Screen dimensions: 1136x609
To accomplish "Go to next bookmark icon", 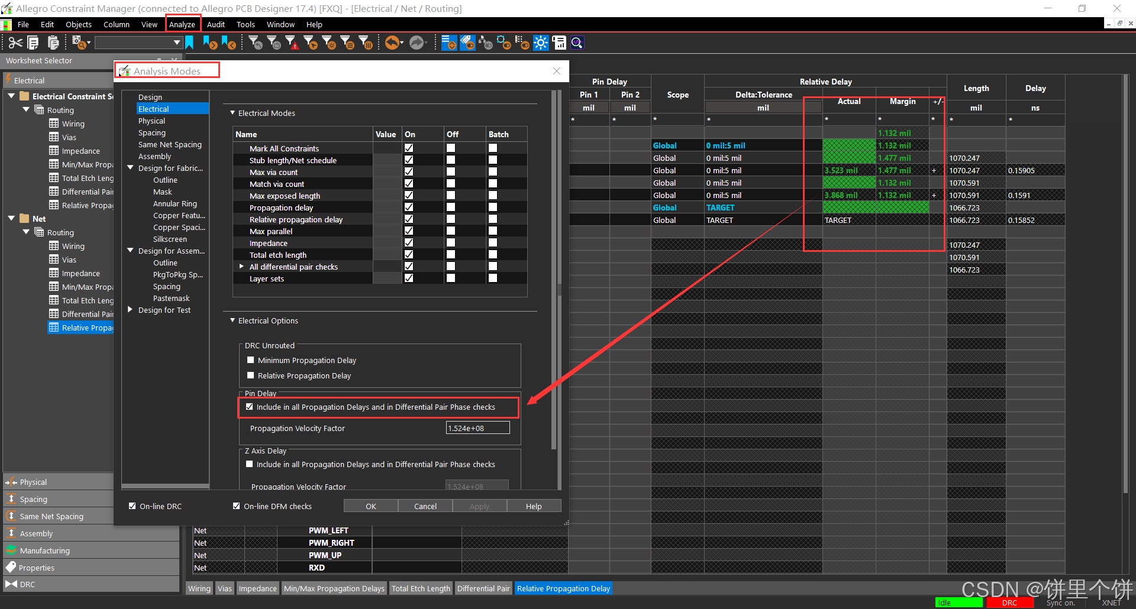I will click(x=209, y=43).
